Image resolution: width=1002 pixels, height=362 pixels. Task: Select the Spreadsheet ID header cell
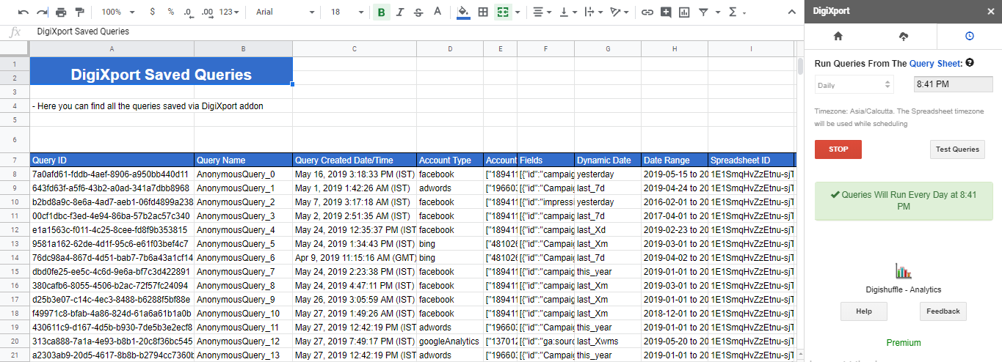752,160
